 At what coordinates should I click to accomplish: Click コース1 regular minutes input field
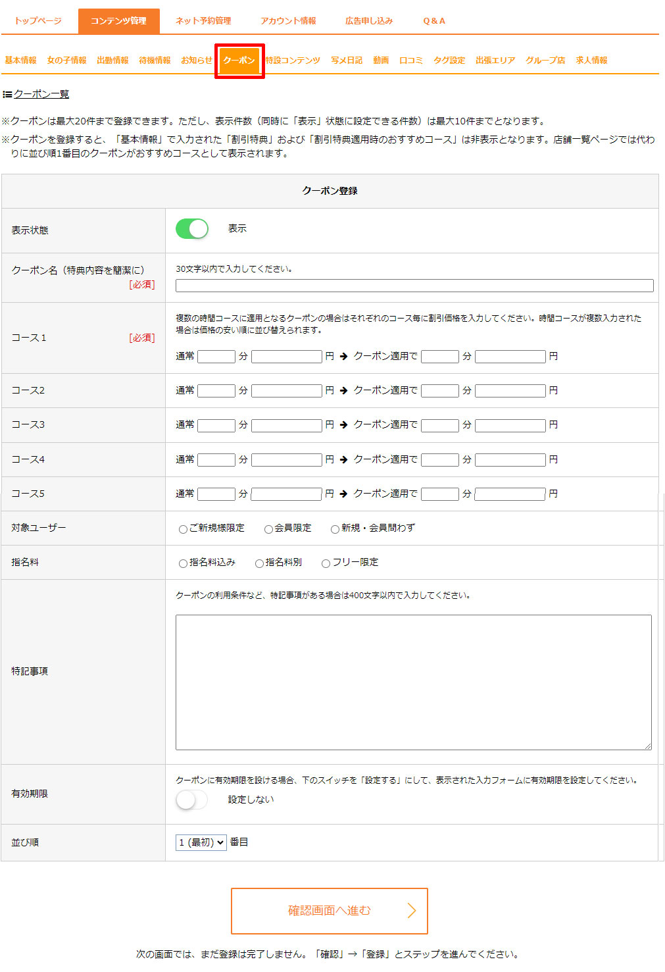[x=216, y=357]
